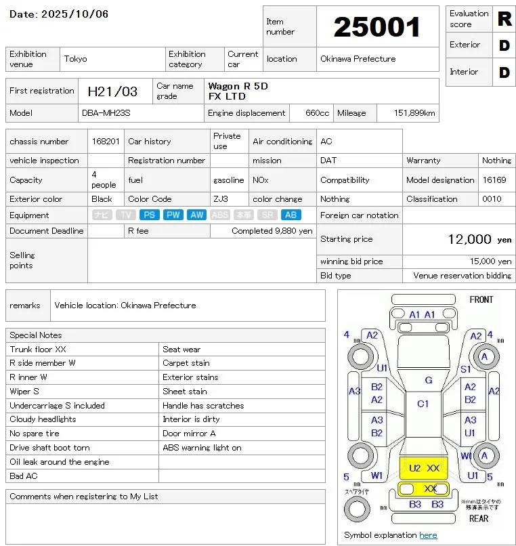Select the AW alloy wheels badge
The image size is (516, 546).
[197, 215]
